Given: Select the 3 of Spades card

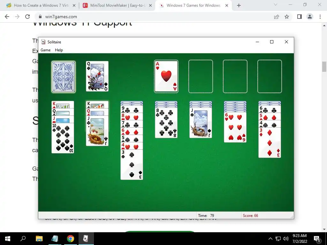Looking at the screenshot, I should [132, 165].
